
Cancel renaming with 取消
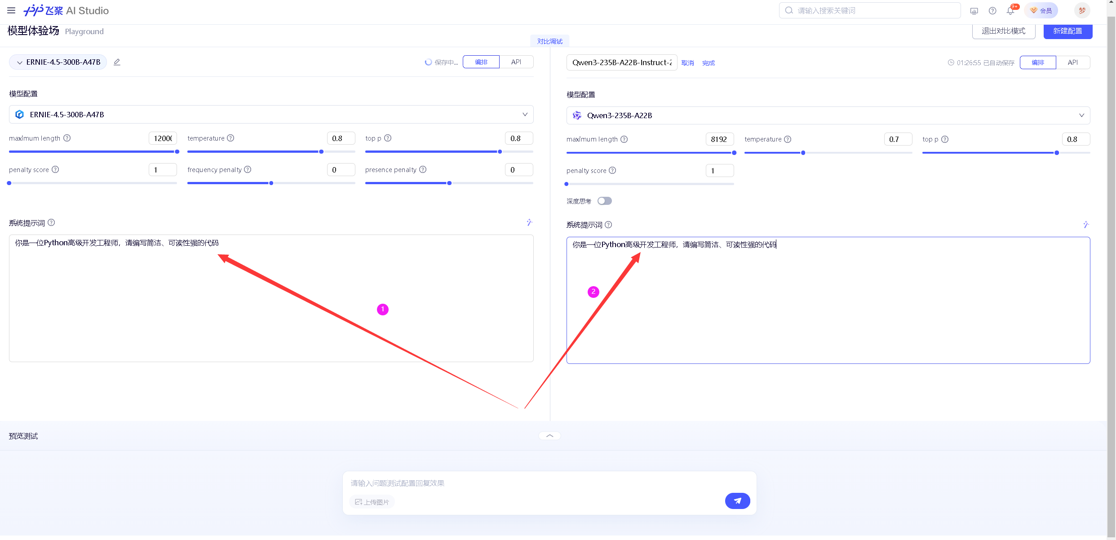687,63
